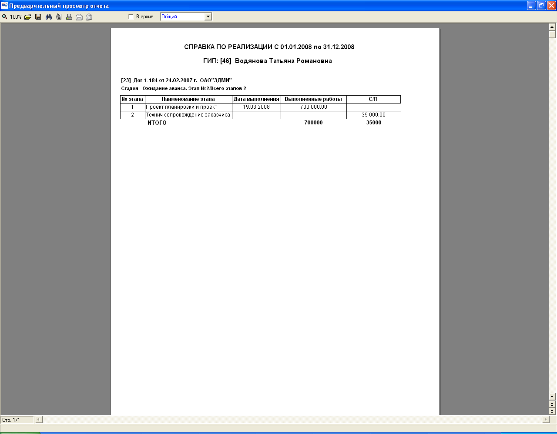Click the vertical scrollbar thumb
This screenshot has height=434, width=557.
552,34
